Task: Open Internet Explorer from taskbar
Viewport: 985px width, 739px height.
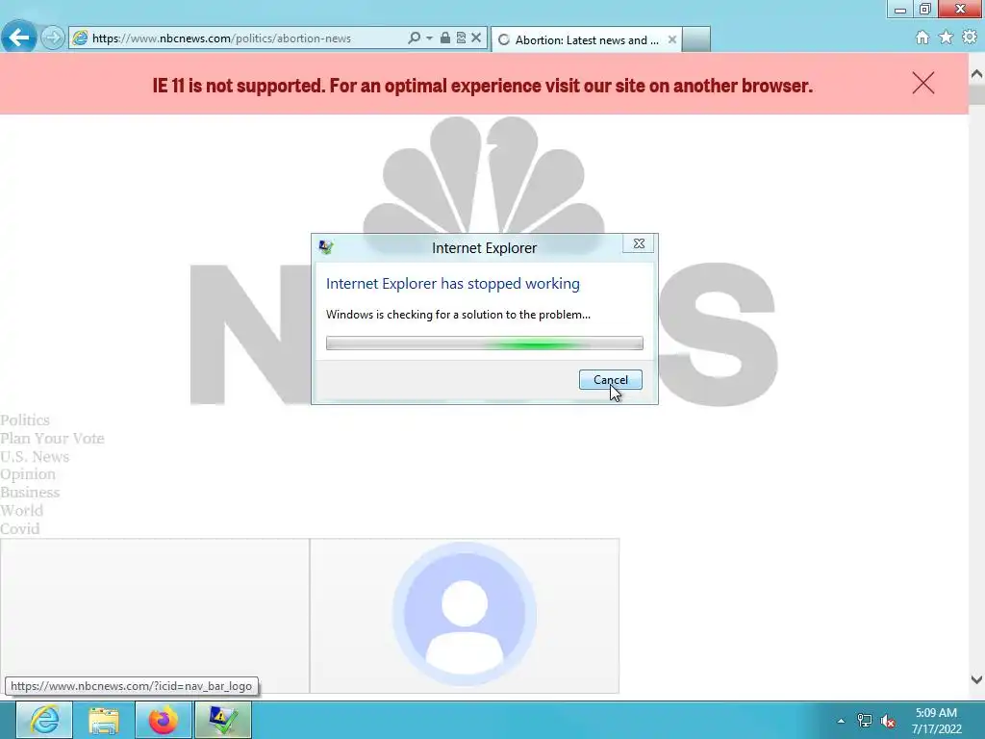Action: pyautogui.click(x=44, y=720)
